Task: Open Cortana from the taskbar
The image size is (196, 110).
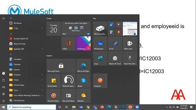Action: (60, 107)
